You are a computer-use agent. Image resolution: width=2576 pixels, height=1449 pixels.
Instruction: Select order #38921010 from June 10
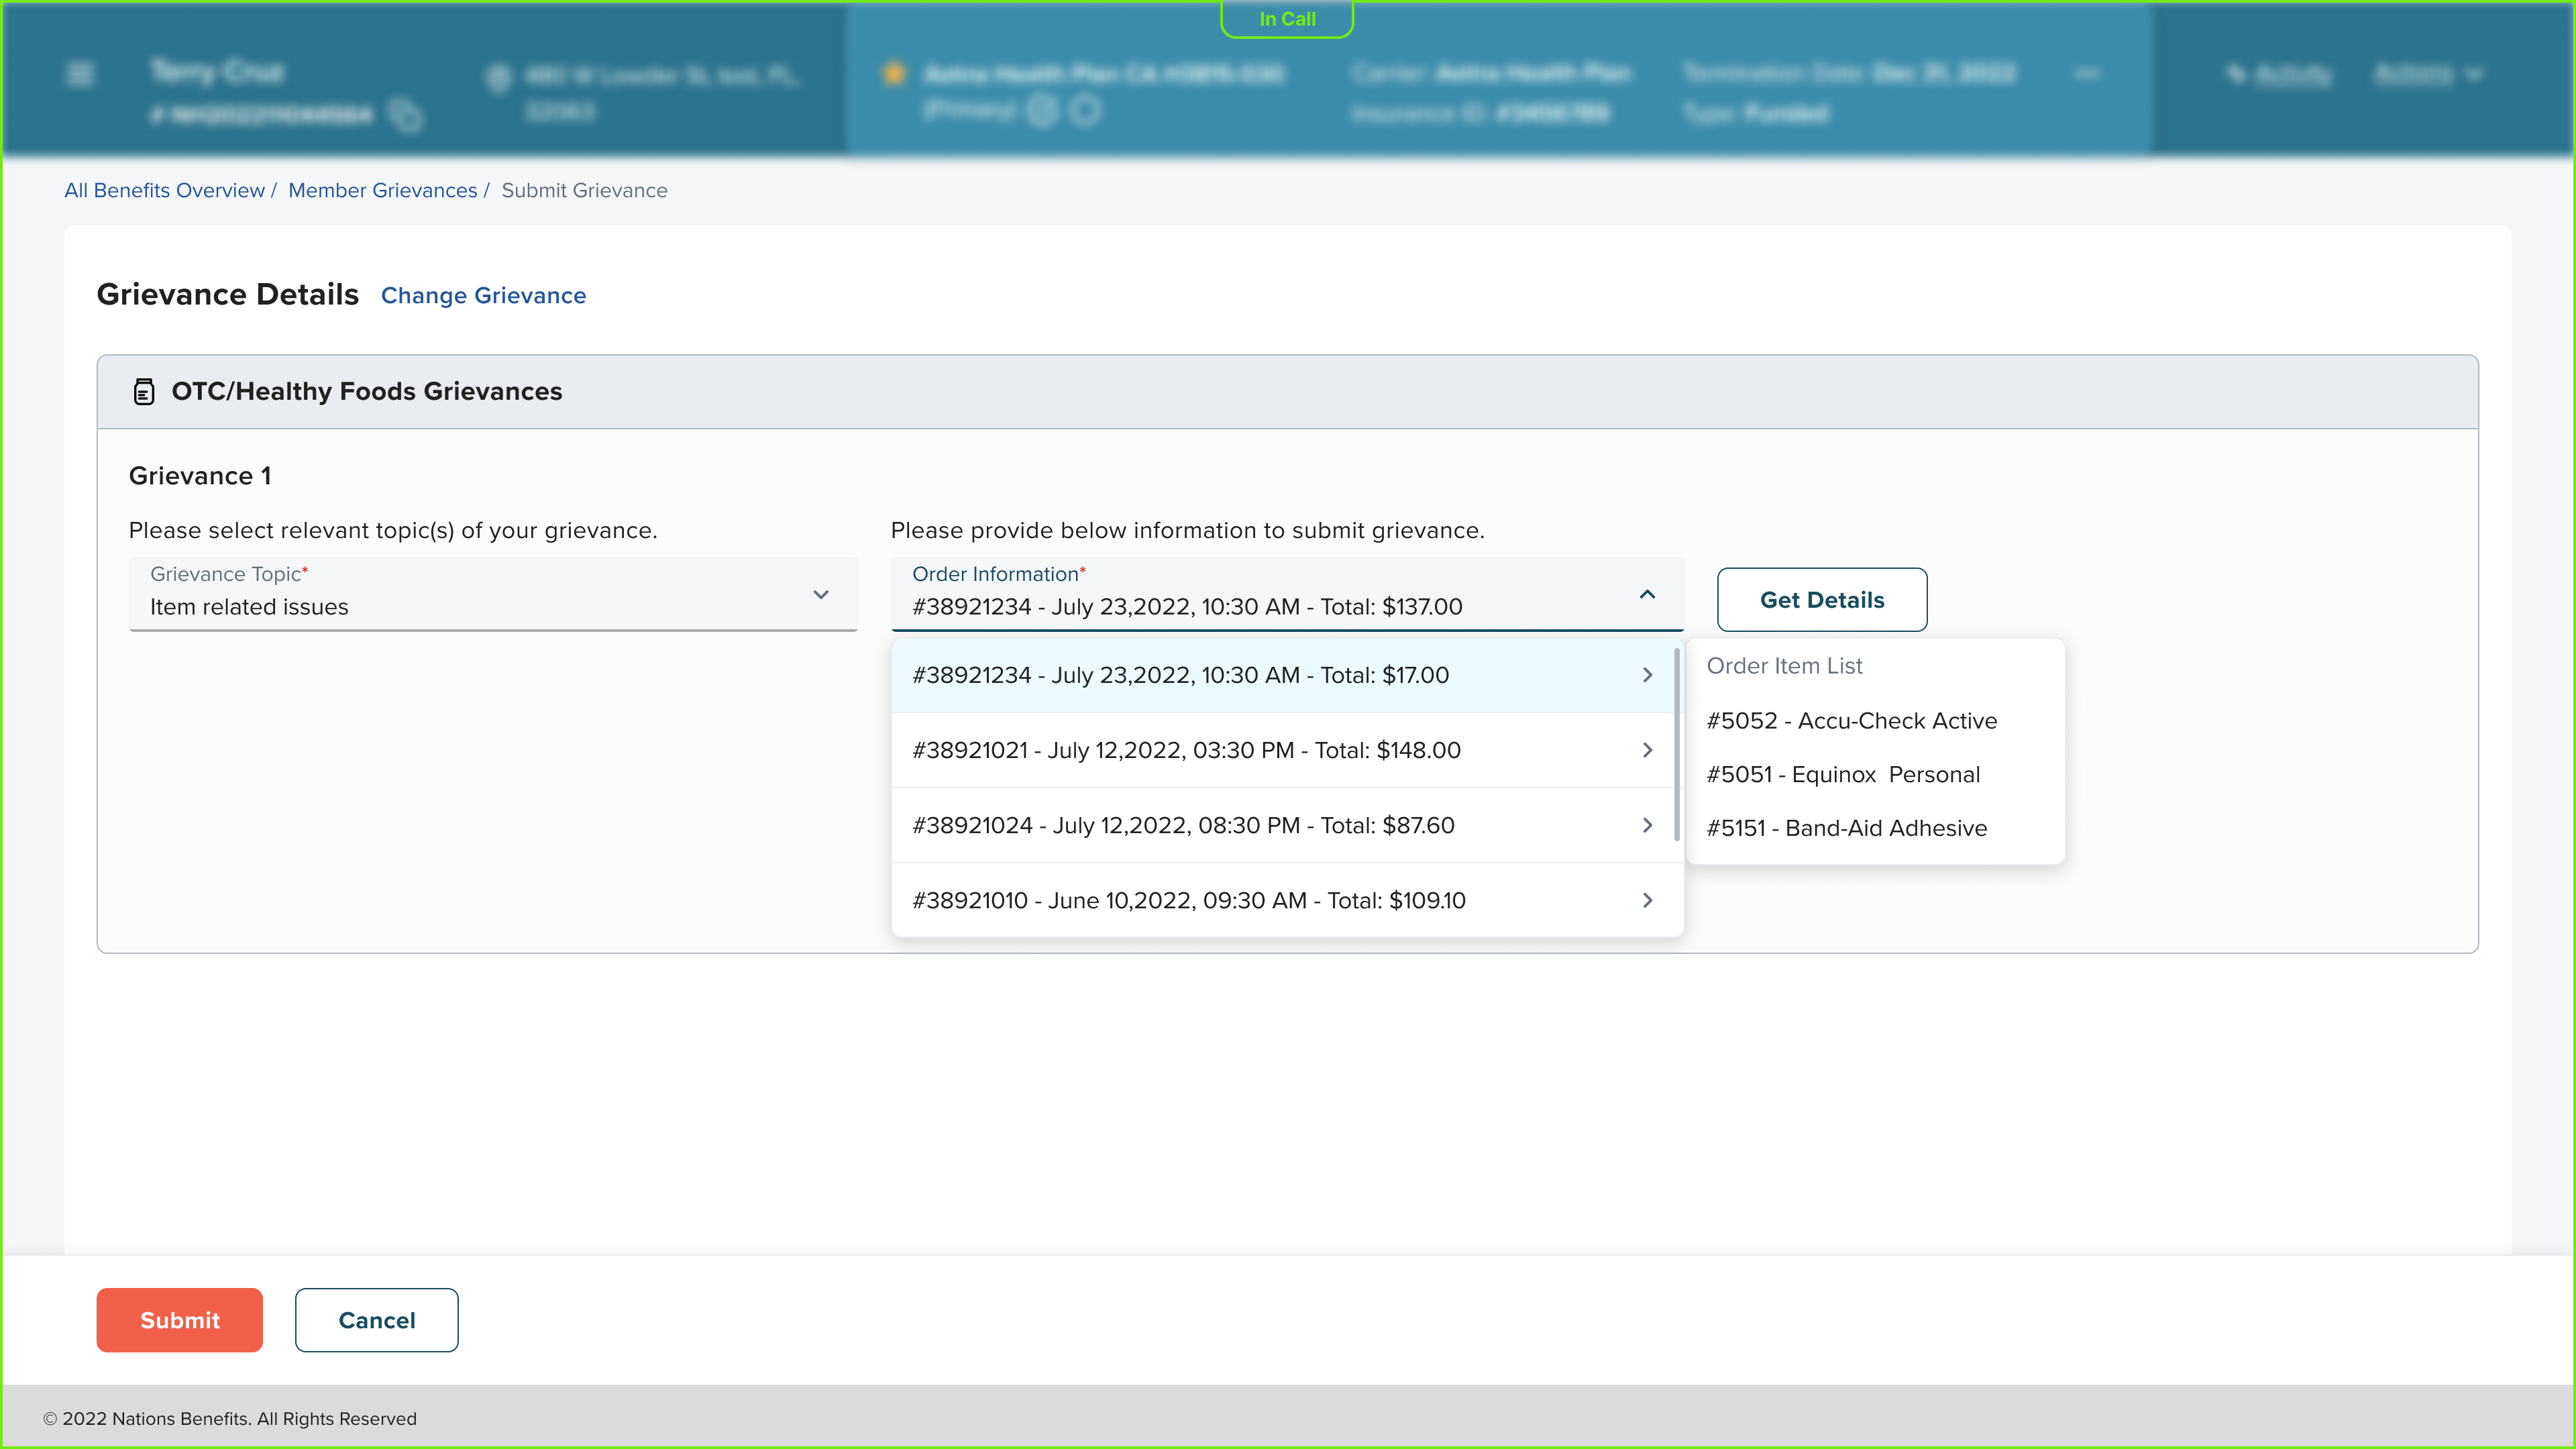pos(1283,900)
